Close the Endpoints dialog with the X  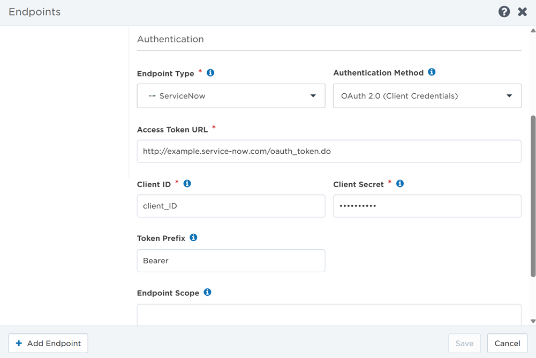pyautogui.click(x=522, y=12)
